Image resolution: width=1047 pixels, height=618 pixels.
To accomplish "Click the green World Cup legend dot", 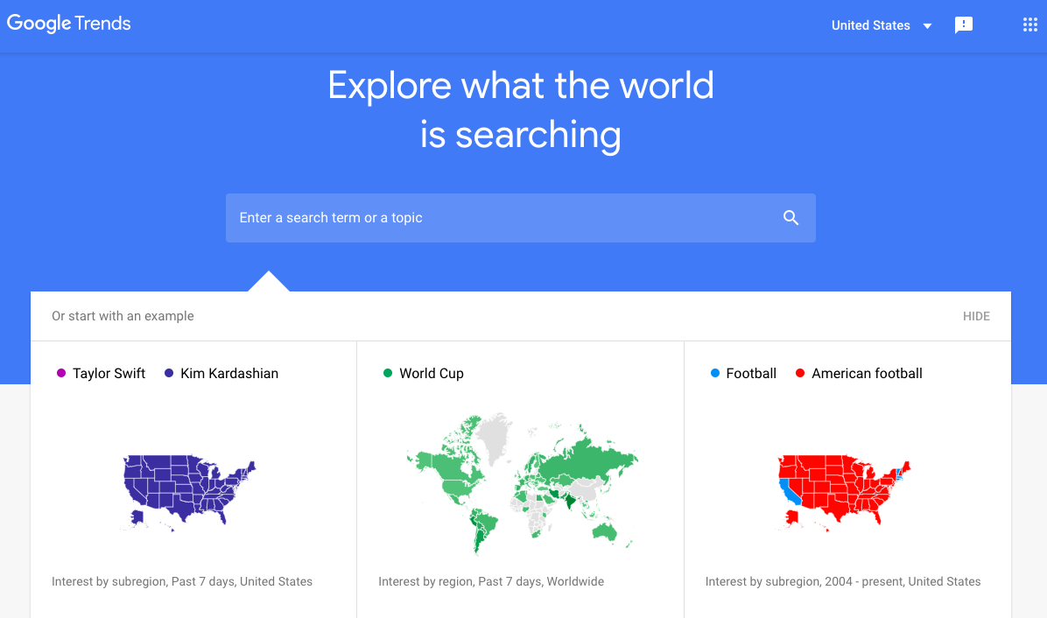I will point(387,373).
